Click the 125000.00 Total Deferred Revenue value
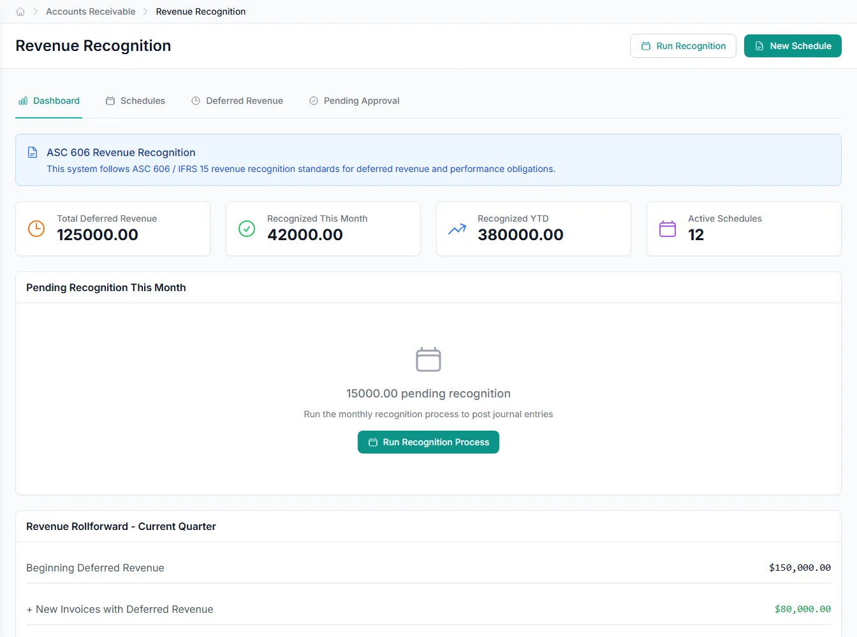 point(98,235)
